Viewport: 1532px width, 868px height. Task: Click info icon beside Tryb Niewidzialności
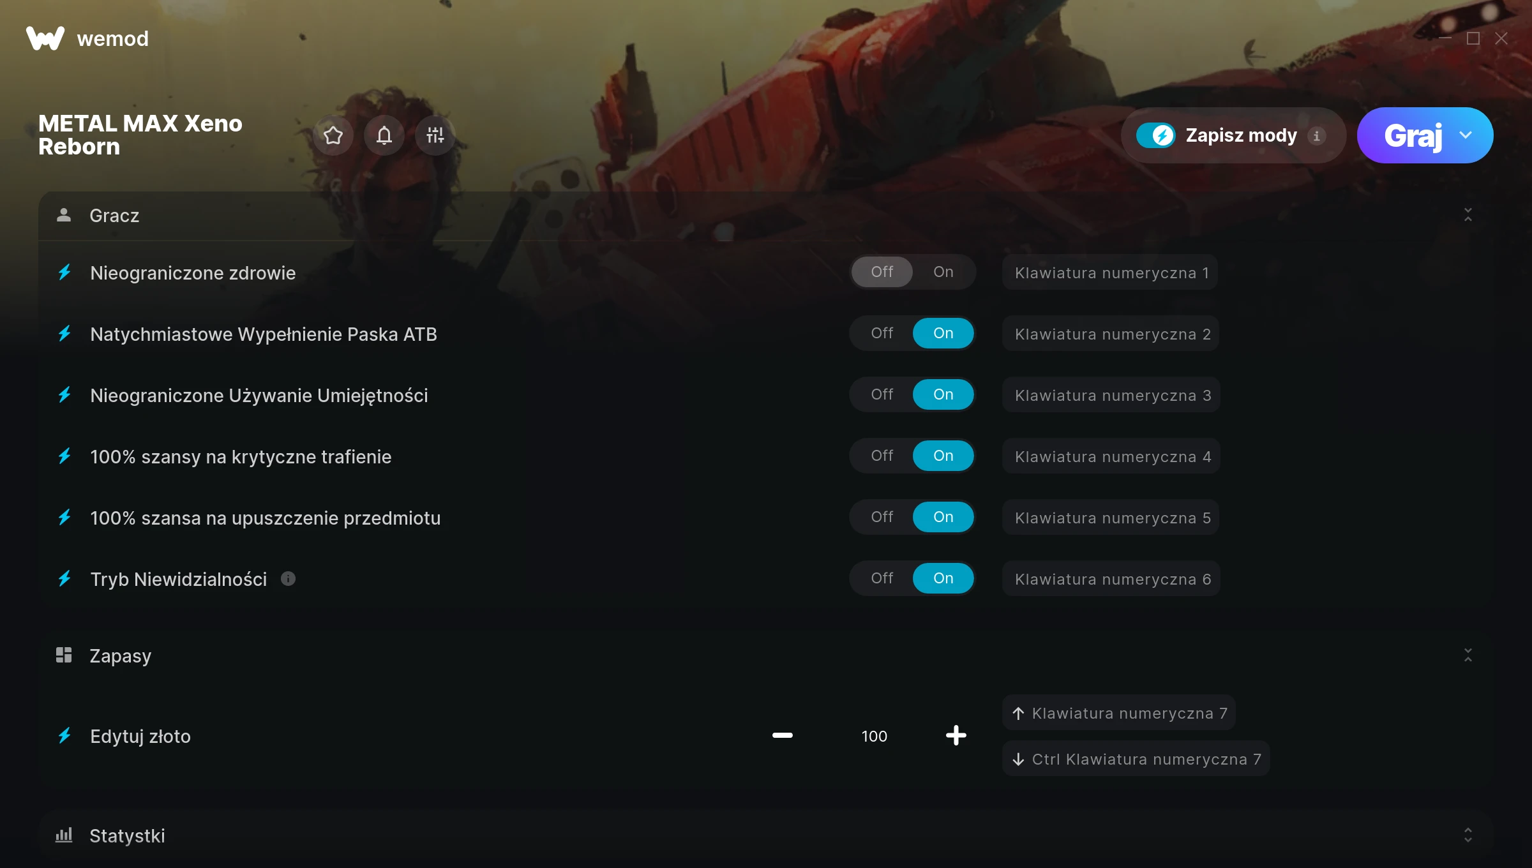pyautogui.click(x=289, y=579)
